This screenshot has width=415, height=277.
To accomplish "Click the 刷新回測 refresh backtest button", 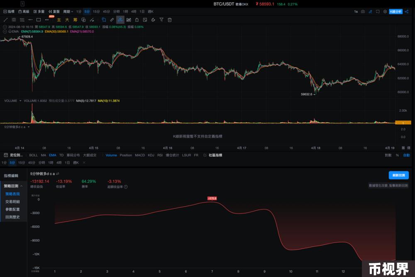I will click(x=398, y=175).
